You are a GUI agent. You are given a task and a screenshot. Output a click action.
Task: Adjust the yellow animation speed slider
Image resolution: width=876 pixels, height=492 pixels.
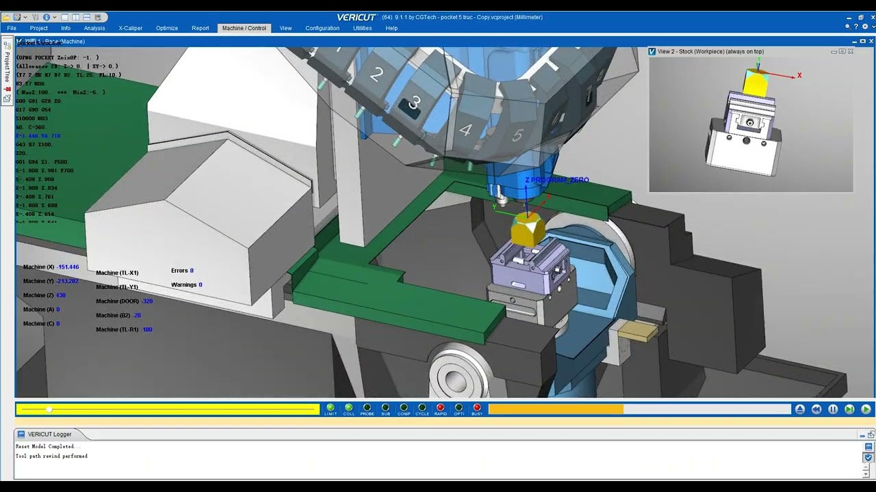click(168, 409)
